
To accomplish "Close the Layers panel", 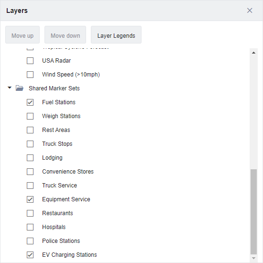I will [250, 11].
